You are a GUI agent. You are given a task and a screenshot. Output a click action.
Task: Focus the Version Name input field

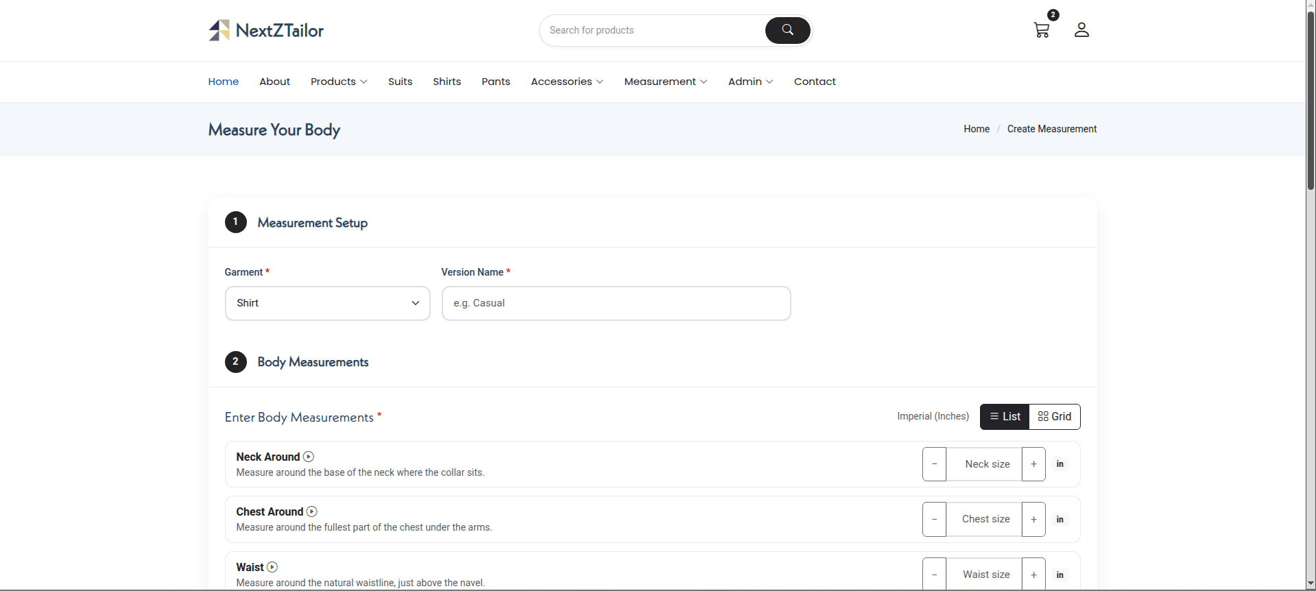point(617,303)
